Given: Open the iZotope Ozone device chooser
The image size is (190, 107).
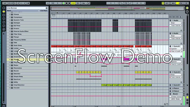Looking at the screenshot, I should pyautogui.click(x=176, y=97).
